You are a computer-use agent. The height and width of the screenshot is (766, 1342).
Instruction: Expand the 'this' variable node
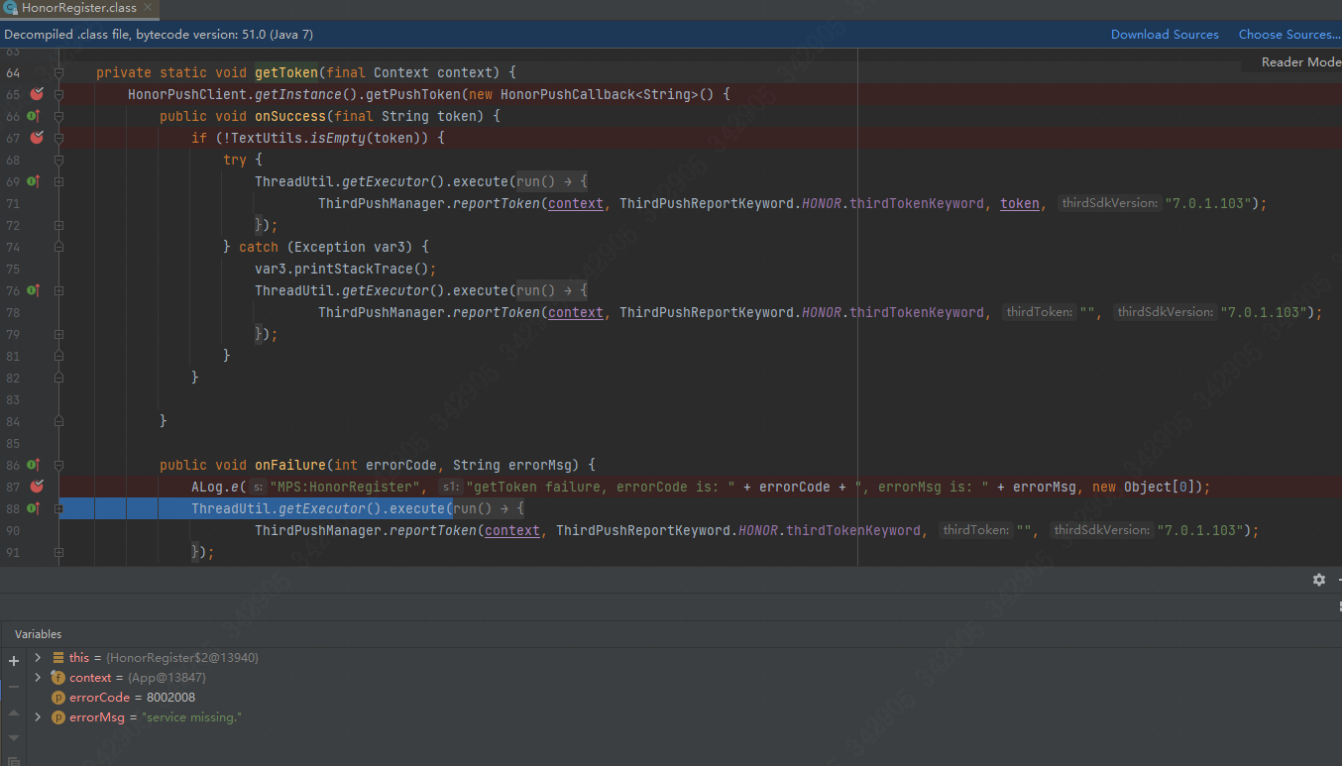click(x=38, y=657)
